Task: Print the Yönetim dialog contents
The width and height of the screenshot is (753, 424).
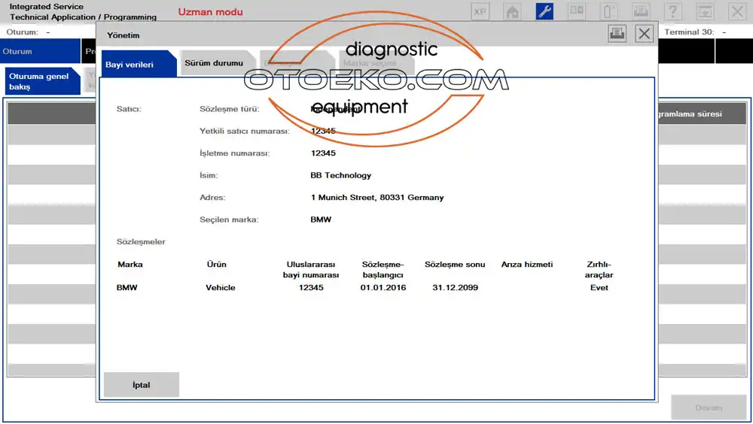Action: [x=617, y=33]
